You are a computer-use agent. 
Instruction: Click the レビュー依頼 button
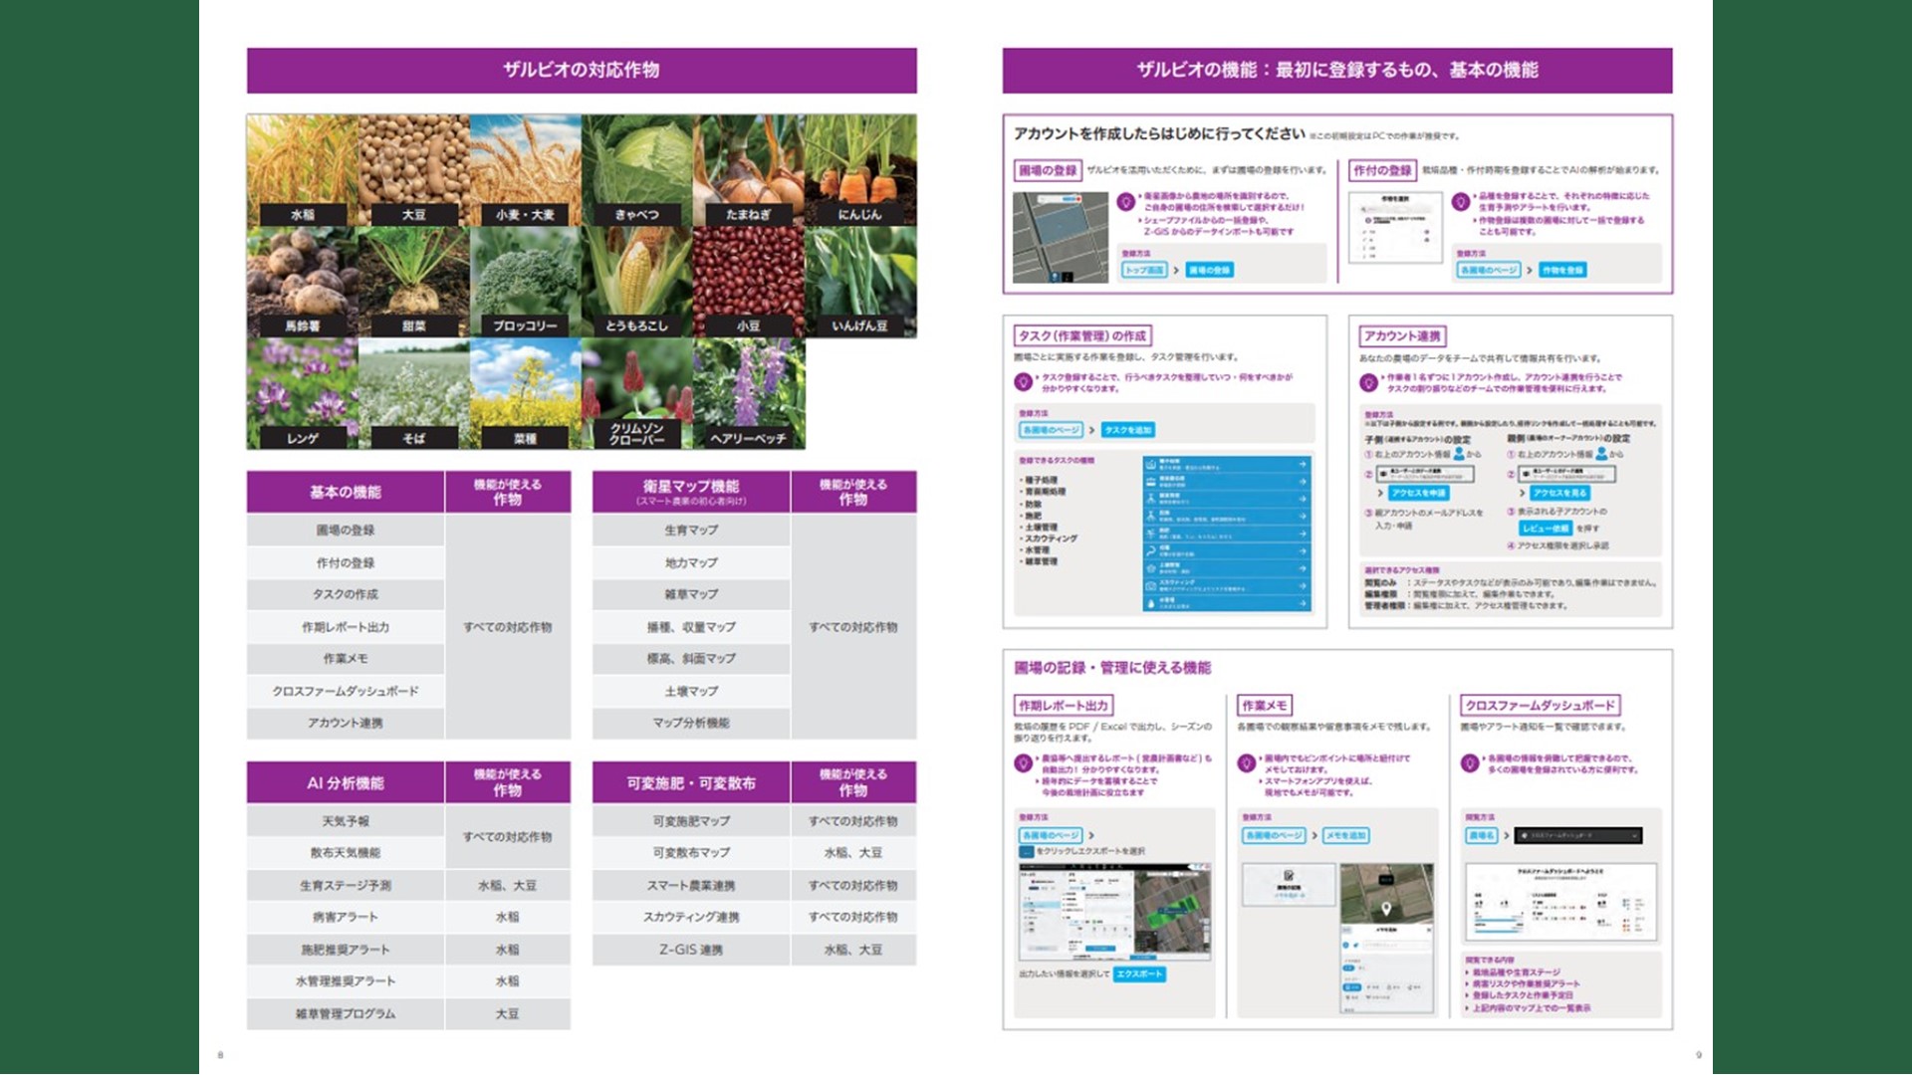(1546, 529)
